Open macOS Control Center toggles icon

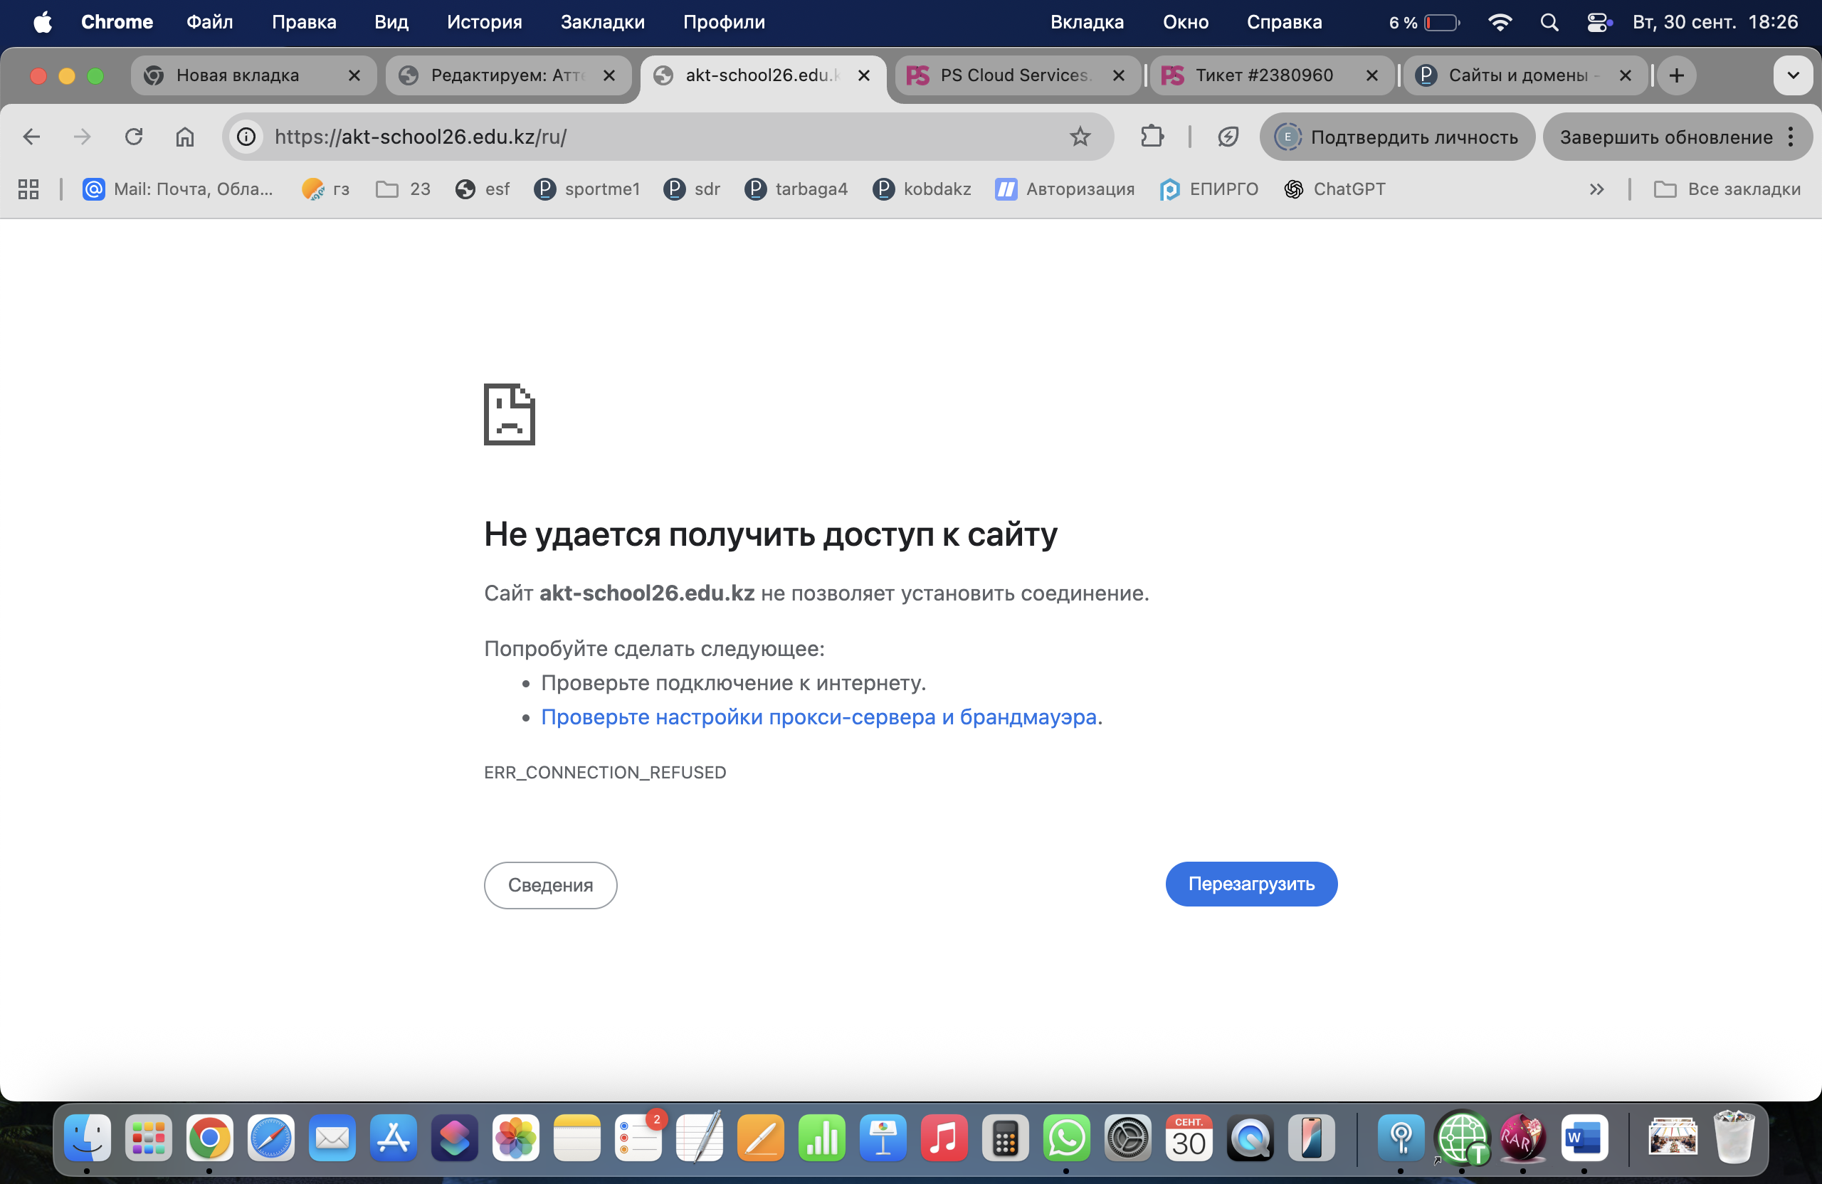pos(1598,22)
